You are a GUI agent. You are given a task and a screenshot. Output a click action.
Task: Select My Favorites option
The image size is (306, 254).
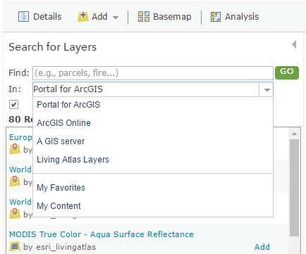pos(153,188)
